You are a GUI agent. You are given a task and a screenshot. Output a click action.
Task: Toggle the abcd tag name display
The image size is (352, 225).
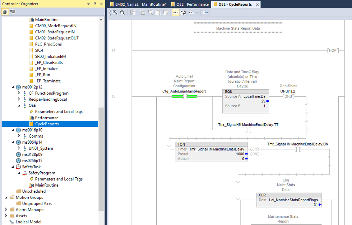pyautogui.click(x=176, y=13)
